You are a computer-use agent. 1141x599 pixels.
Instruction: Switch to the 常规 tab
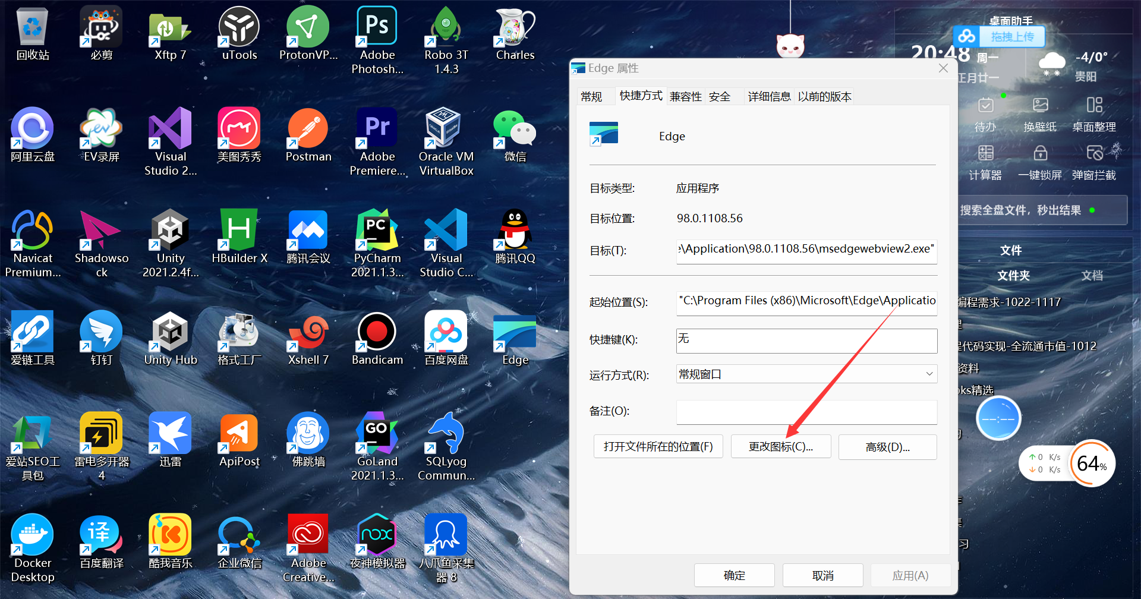(593, 96)
